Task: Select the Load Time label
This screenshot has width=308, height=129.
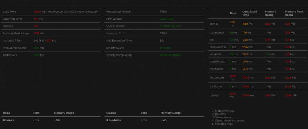Action: [10, 12]
